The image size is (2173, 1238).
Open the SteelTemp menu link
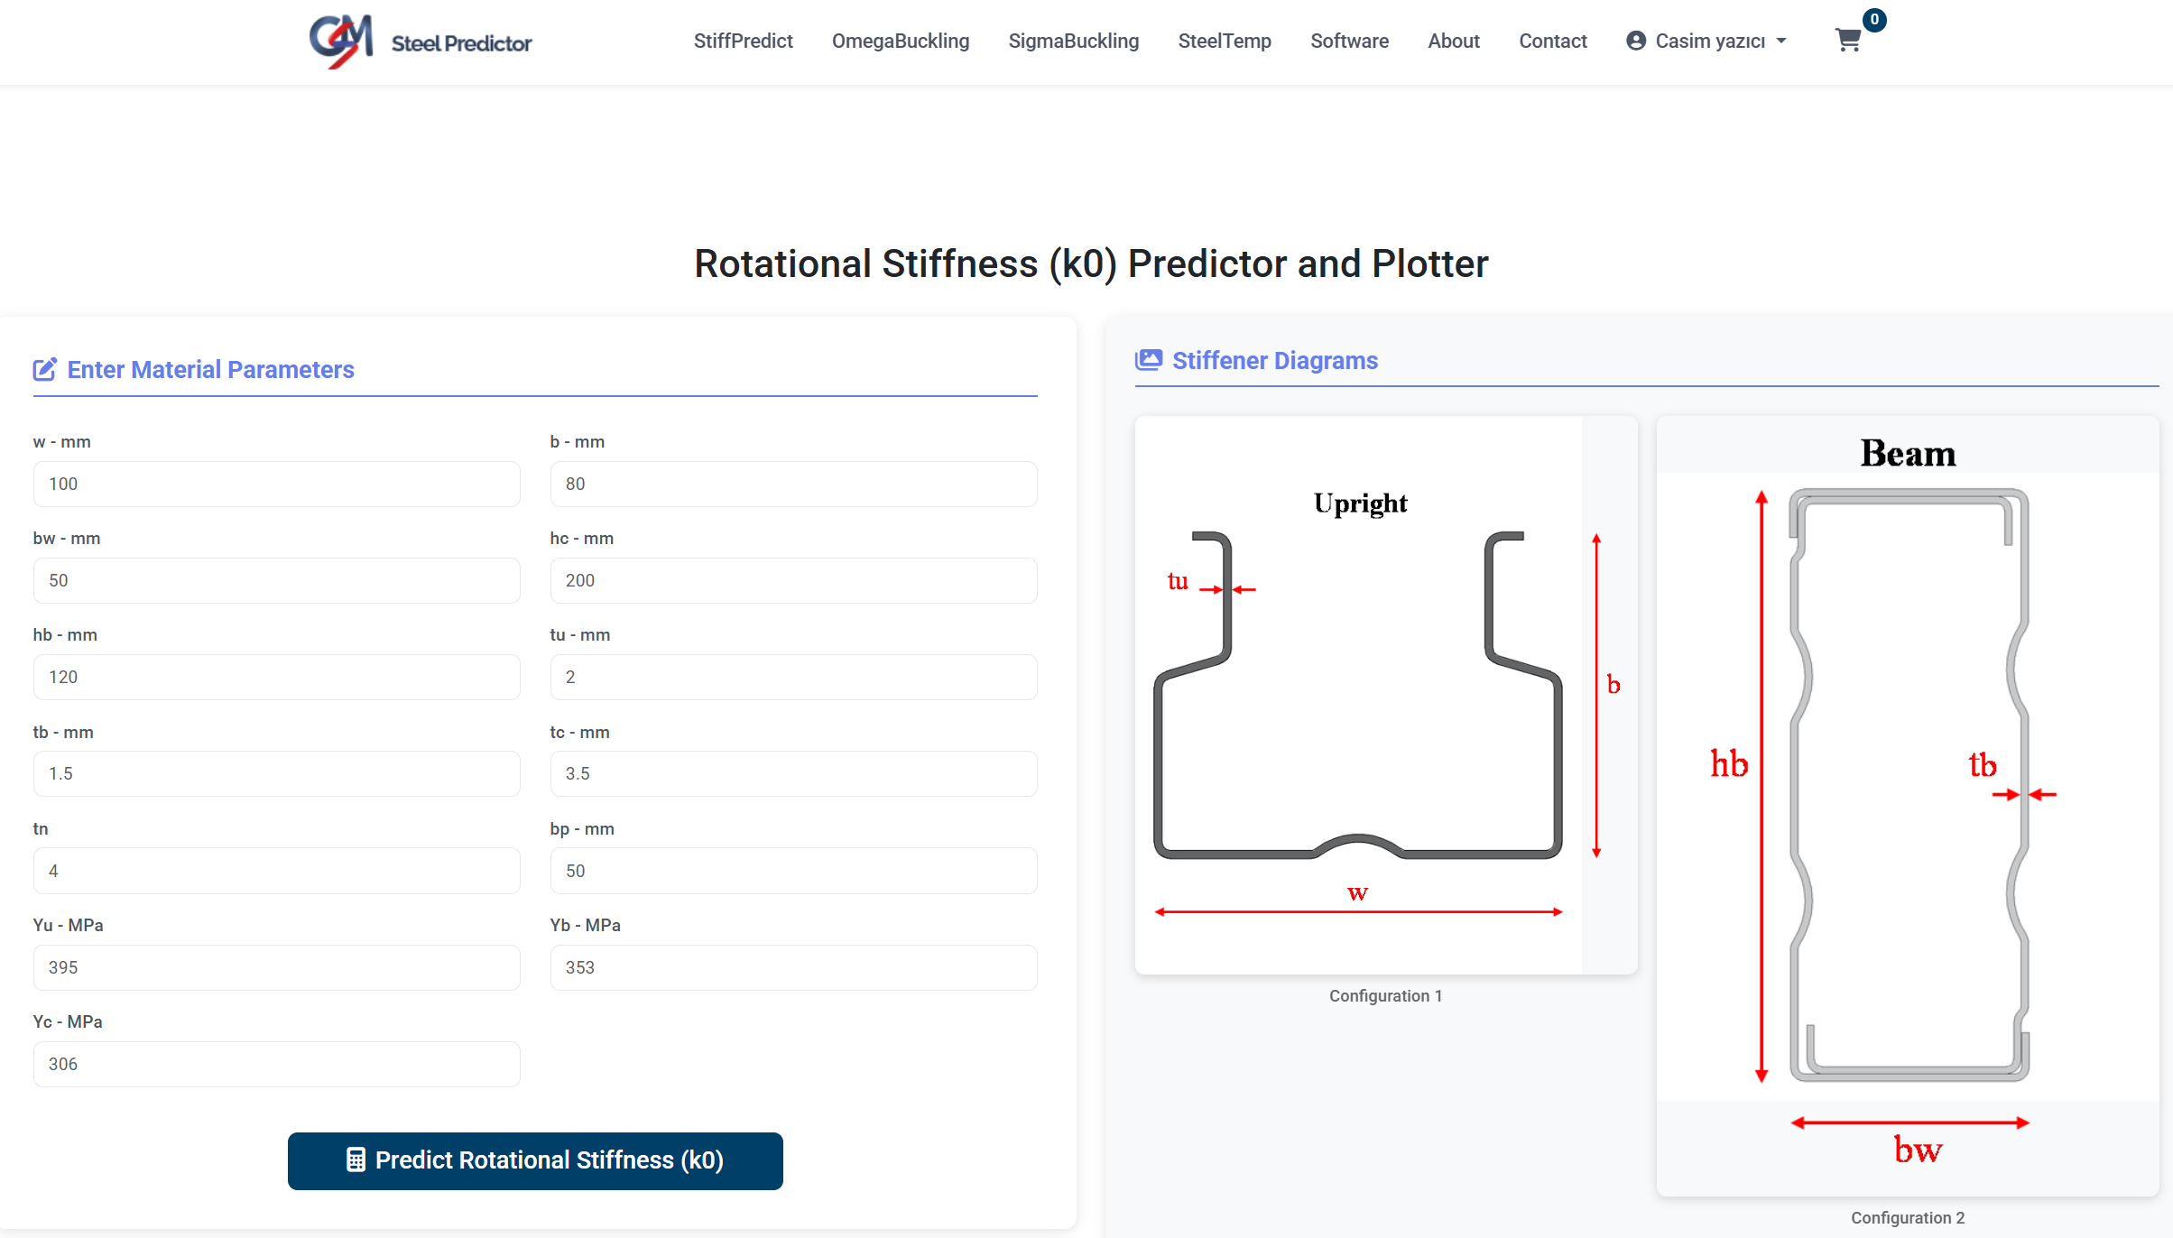pos(1224,41)
